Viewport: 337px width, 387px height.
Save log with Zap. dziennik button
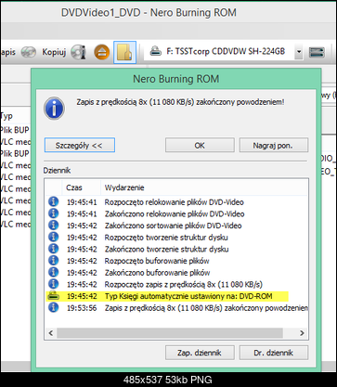pyautogui.click(x=200, y=353)
